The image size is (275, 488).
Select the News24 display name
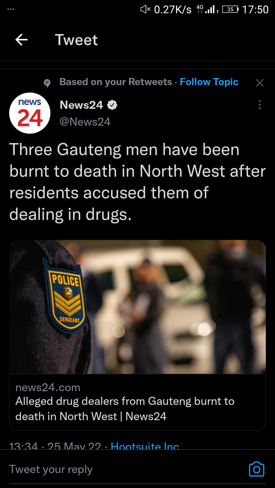tap(81, 105)
